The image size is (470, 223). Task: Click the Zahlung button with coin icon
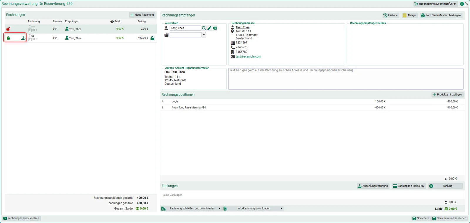(x=445, y=186)
